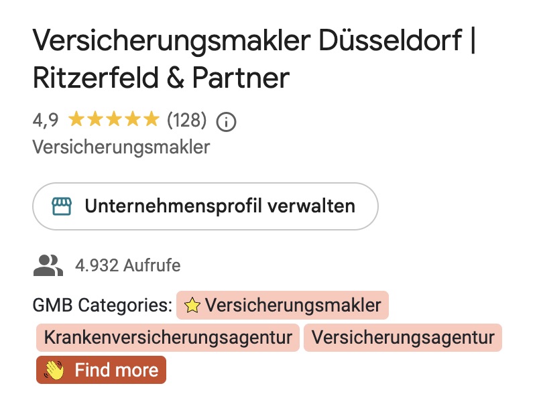This screenshot has width=539, height=402.
Task: Click the storefront icon in manage profile button
Action: click(62, 206)
